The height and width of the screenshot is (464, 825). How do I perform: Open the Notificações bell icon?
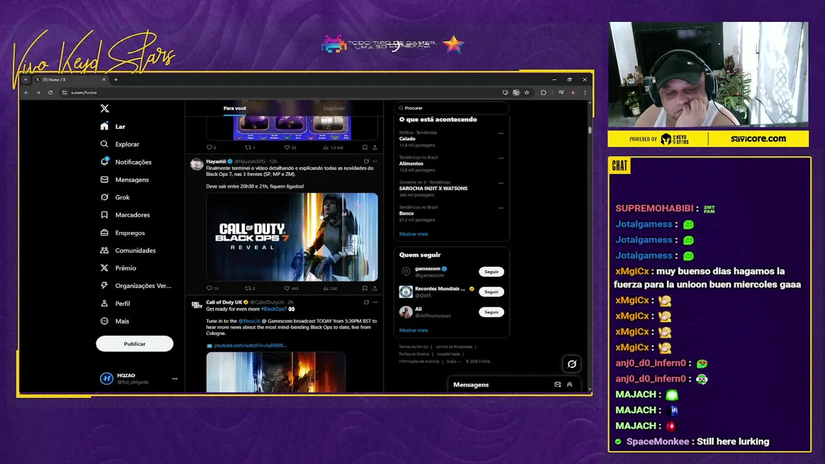pos(104,162)
